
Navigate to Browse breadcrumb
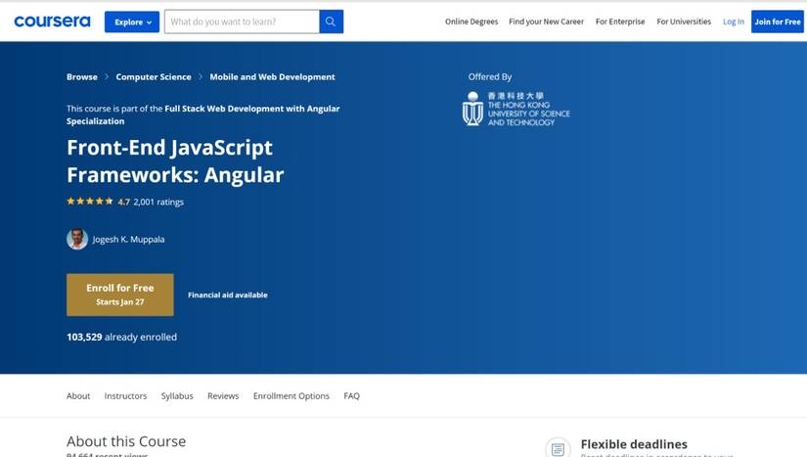(82, 76)
